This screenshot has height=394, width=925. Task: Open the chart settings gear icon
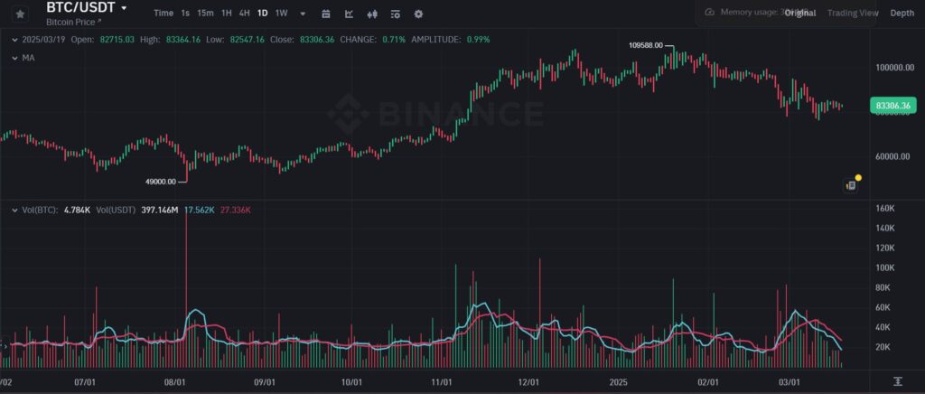click(x=417, y=14)
